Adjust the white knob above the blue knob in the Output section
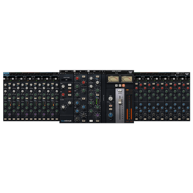Image resolution: width=193 pixels, height=193 pixels. pyautogui.click(x=111, y=99)
